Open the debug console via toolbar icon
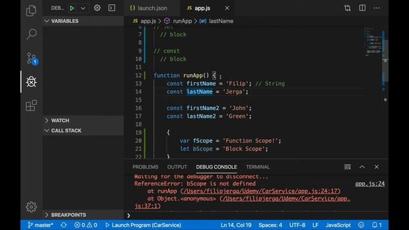Image resolution: width=409 pixels, height=230 pixels. click(112, 8)
